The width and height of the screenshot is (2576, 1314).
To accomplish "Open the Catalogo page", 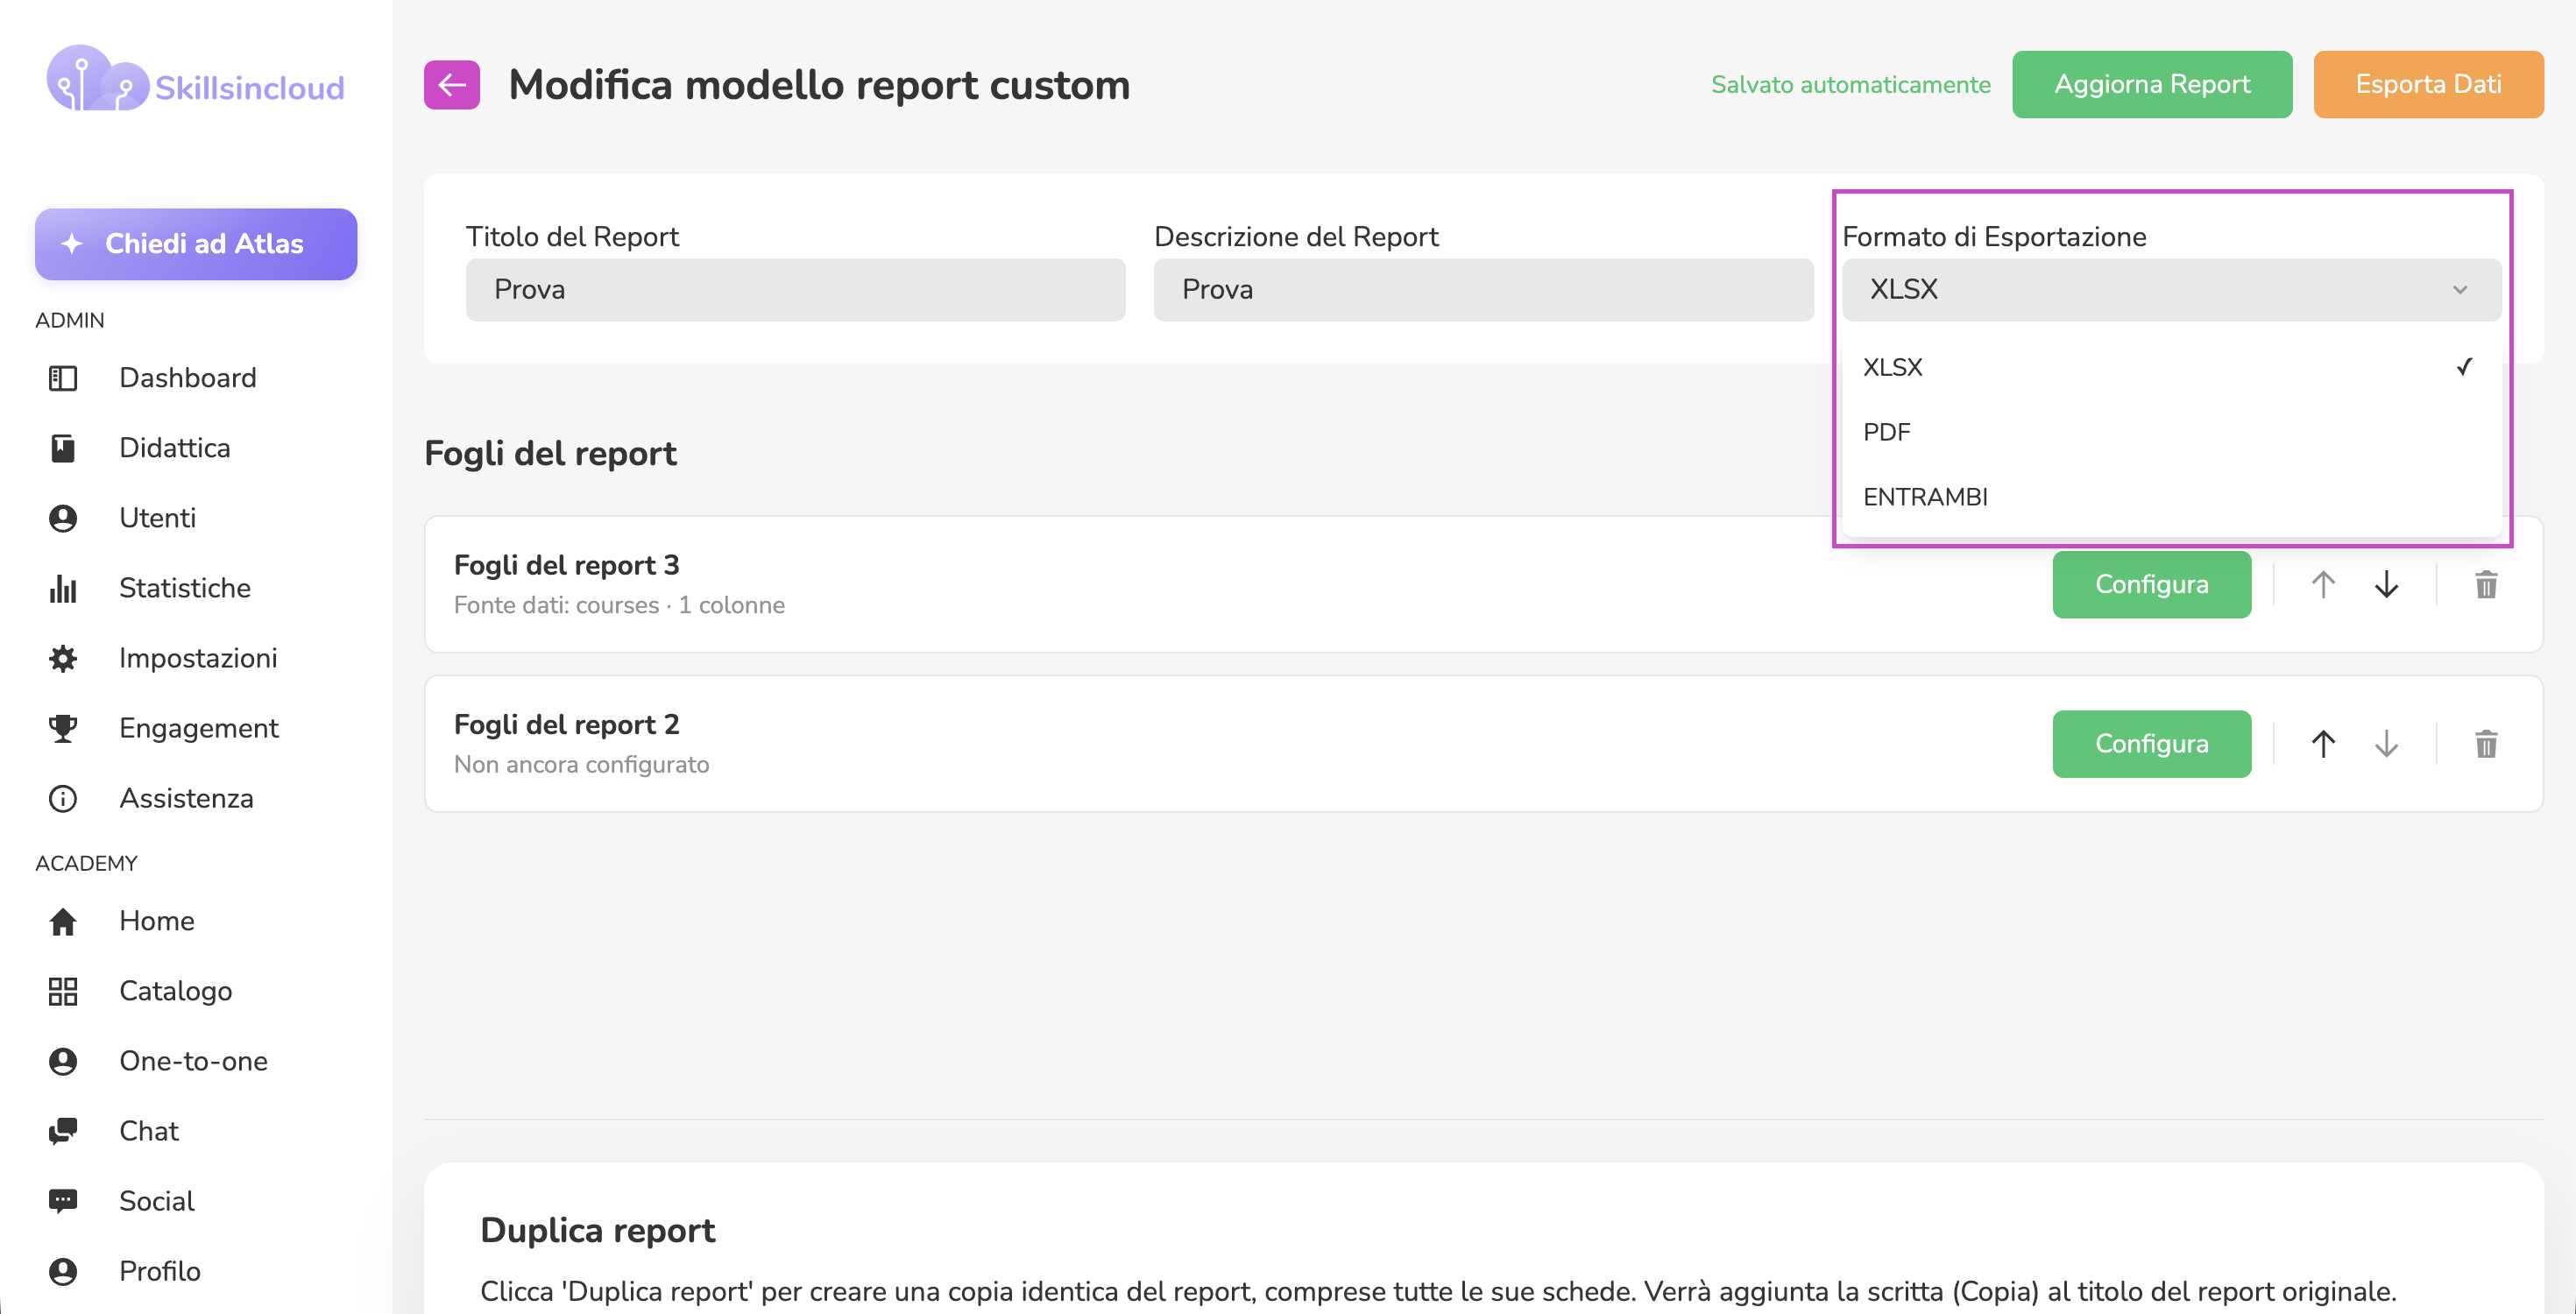I will tap(175, 991).
